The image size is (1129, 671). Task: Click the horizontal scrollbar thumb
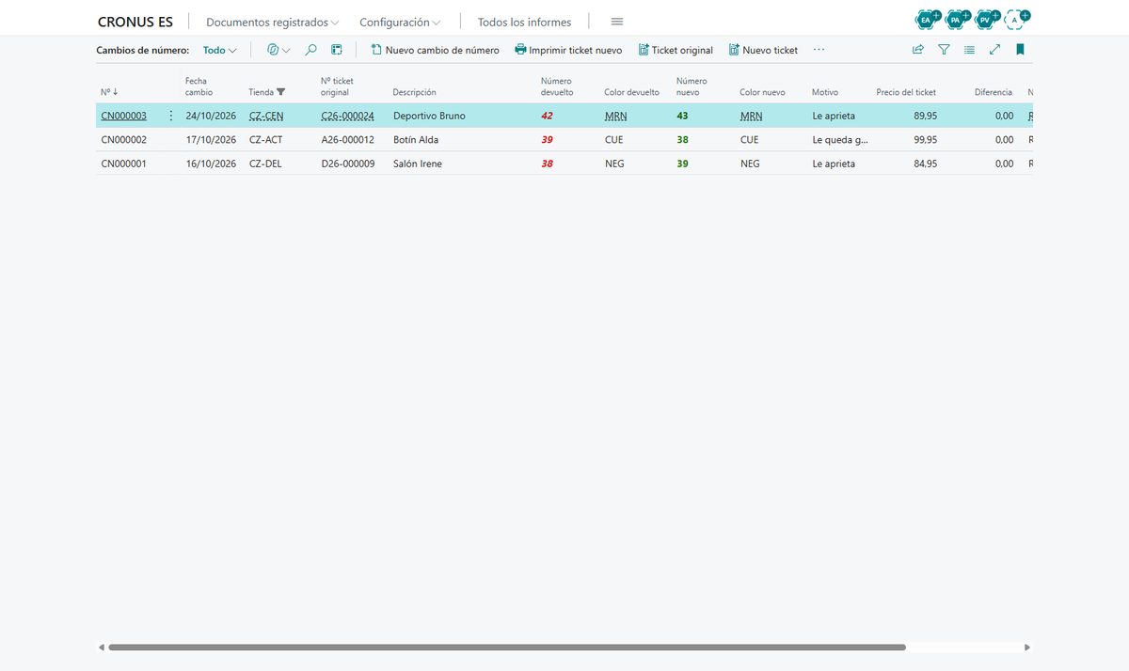pos(507,648)
